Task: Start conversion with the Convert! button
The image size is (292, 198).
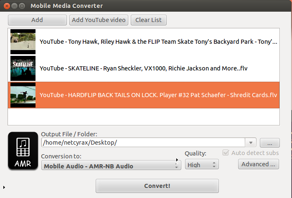Action: pyautogui.click(x=157, y=186)
